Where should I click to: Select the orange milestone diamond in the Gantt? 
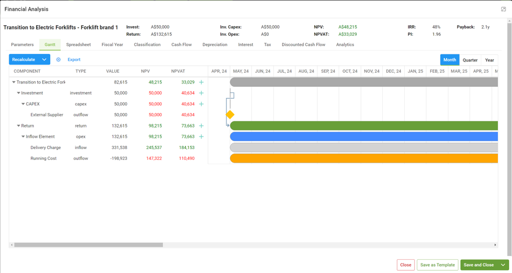(230, 115)
